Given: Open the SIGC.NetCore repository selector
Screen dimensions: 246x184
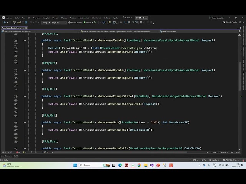Looking at the screenshot, I should coord(231,160).
